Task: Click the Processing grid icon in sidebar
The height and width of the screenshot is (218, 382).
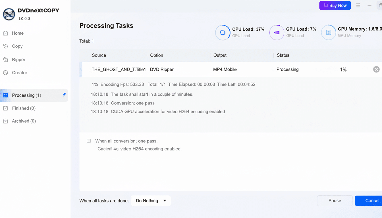Action: [6, 95]
